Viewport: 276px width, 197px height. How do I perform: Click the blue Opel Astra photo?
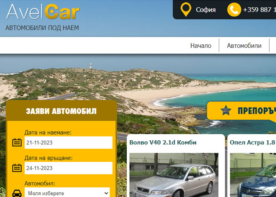click(253, 175)
